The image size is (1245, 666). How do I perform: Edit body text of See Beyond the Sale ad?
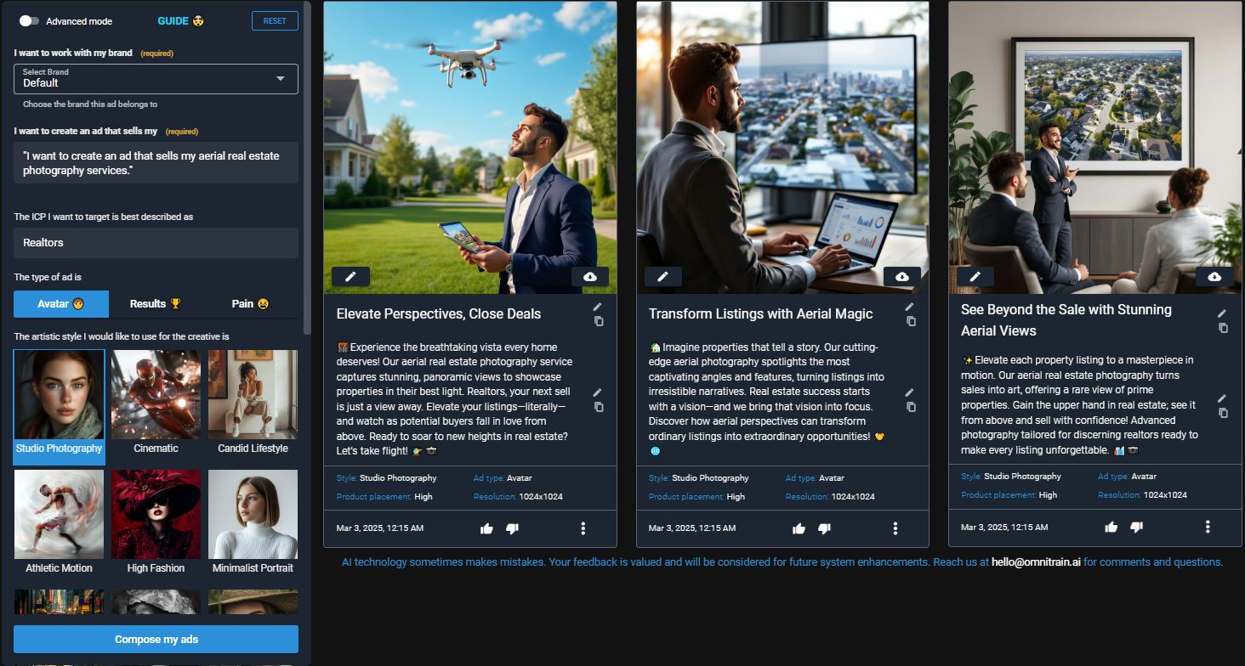pos(1222,398)
